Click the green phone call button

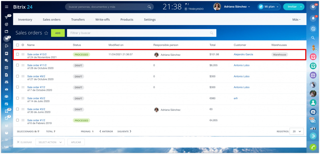313,147
